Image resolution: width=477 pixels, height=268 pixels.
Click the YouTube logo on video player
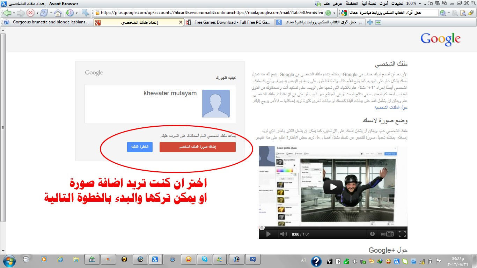coord(387,234)
